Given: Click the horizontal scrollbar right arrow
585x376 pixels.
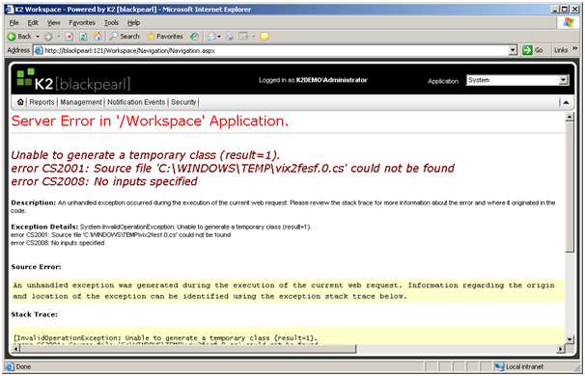Looking at the screenshot, I should [x=560, y=349].
